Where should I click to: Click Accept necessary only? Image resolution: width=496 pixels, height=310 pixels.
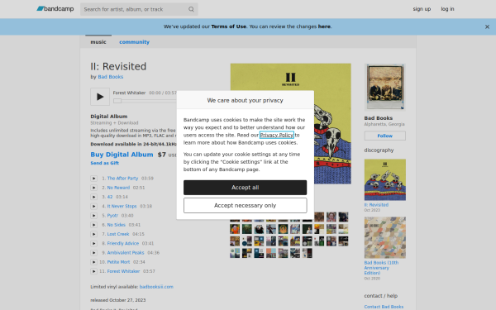(x=246, y=206)
